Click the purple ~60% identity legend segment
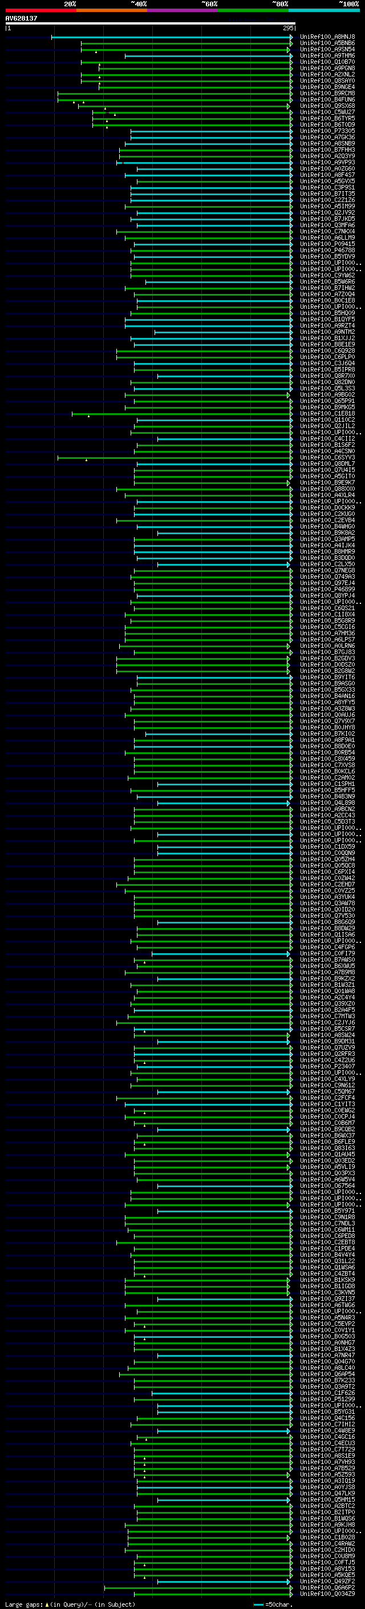This screenshot has width=365, height=1609. click(x=183, y=10)
